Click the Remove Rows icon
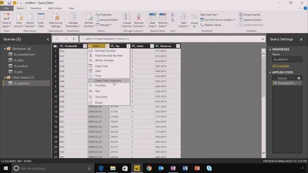 click(163, 17)
